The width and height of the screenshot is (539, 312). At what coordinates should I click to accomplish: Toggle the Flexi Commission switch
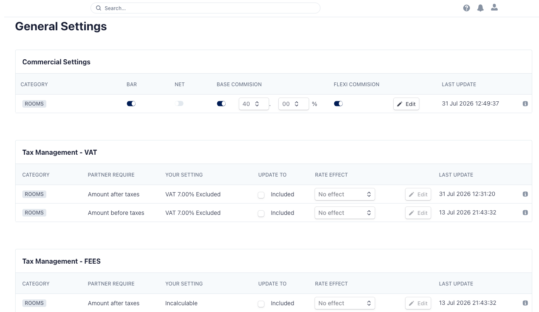(338, 103)
